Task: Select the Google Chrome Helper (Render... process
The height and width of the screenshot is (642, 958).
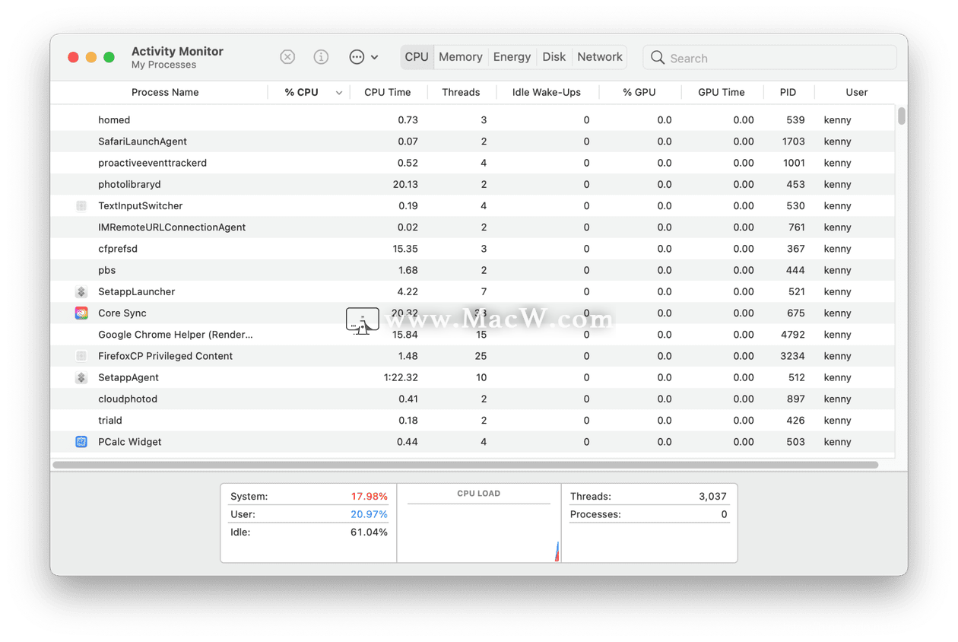Action: pos(176,335)
